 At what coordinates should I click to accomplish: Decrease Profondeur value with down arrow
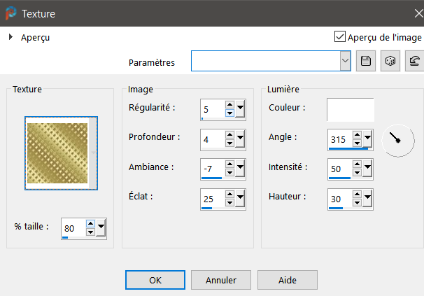tap(229, 143)
